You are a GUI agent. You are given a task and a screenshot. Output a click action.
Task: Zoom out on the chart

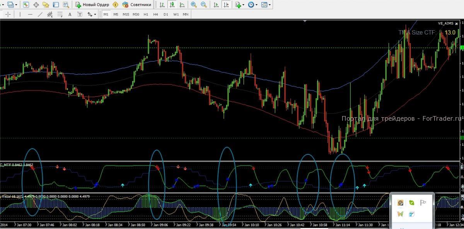coord(203,5)
